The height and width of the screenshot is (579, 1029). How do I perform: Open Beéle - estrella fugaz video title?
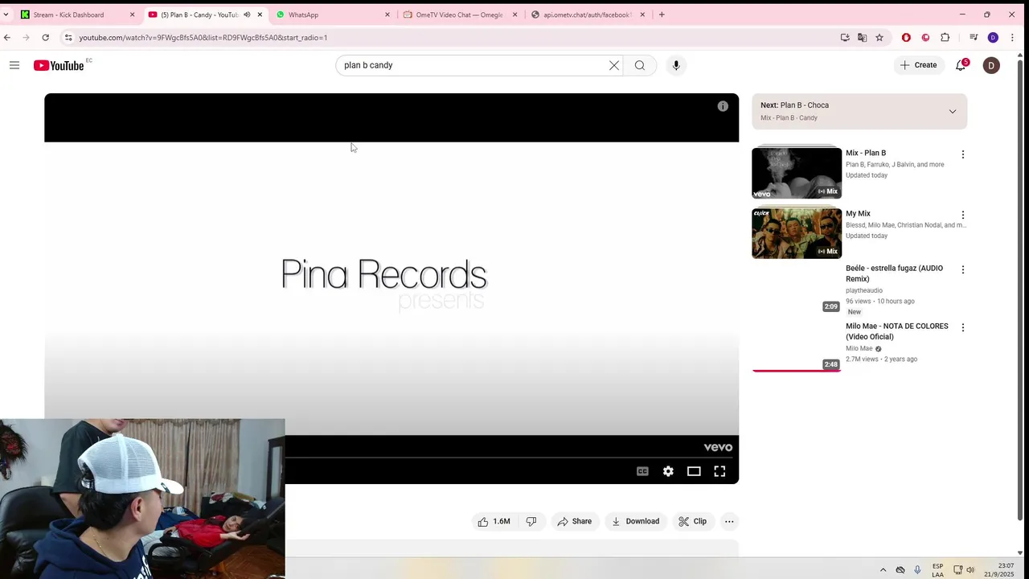click(894, 273)
